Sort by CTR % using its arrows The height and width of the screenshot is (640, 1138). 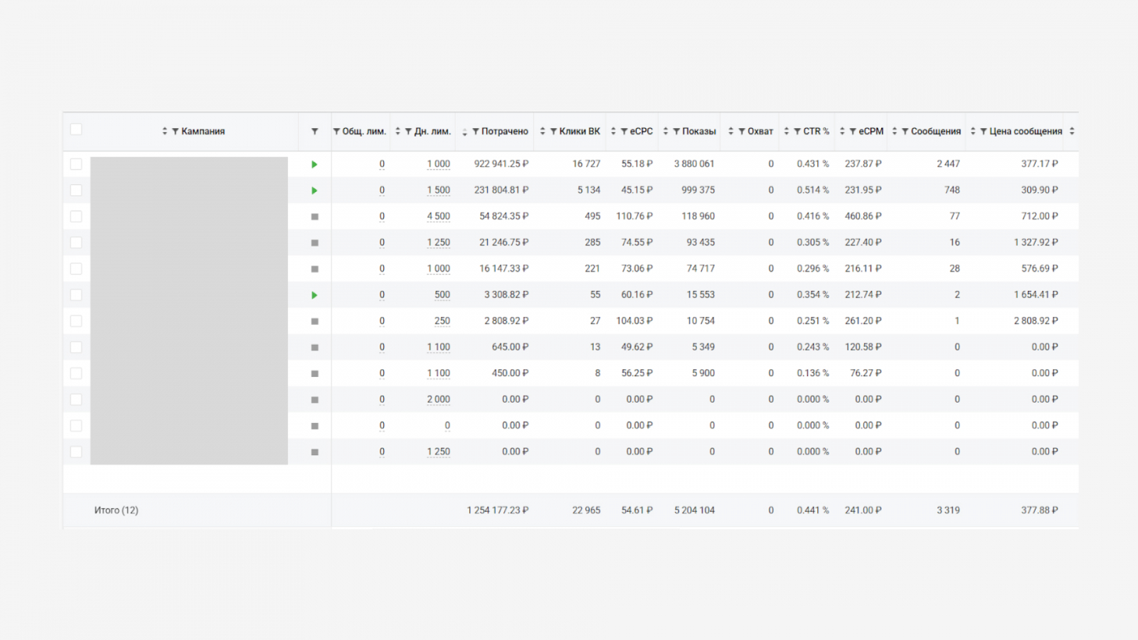click(787, 132)
